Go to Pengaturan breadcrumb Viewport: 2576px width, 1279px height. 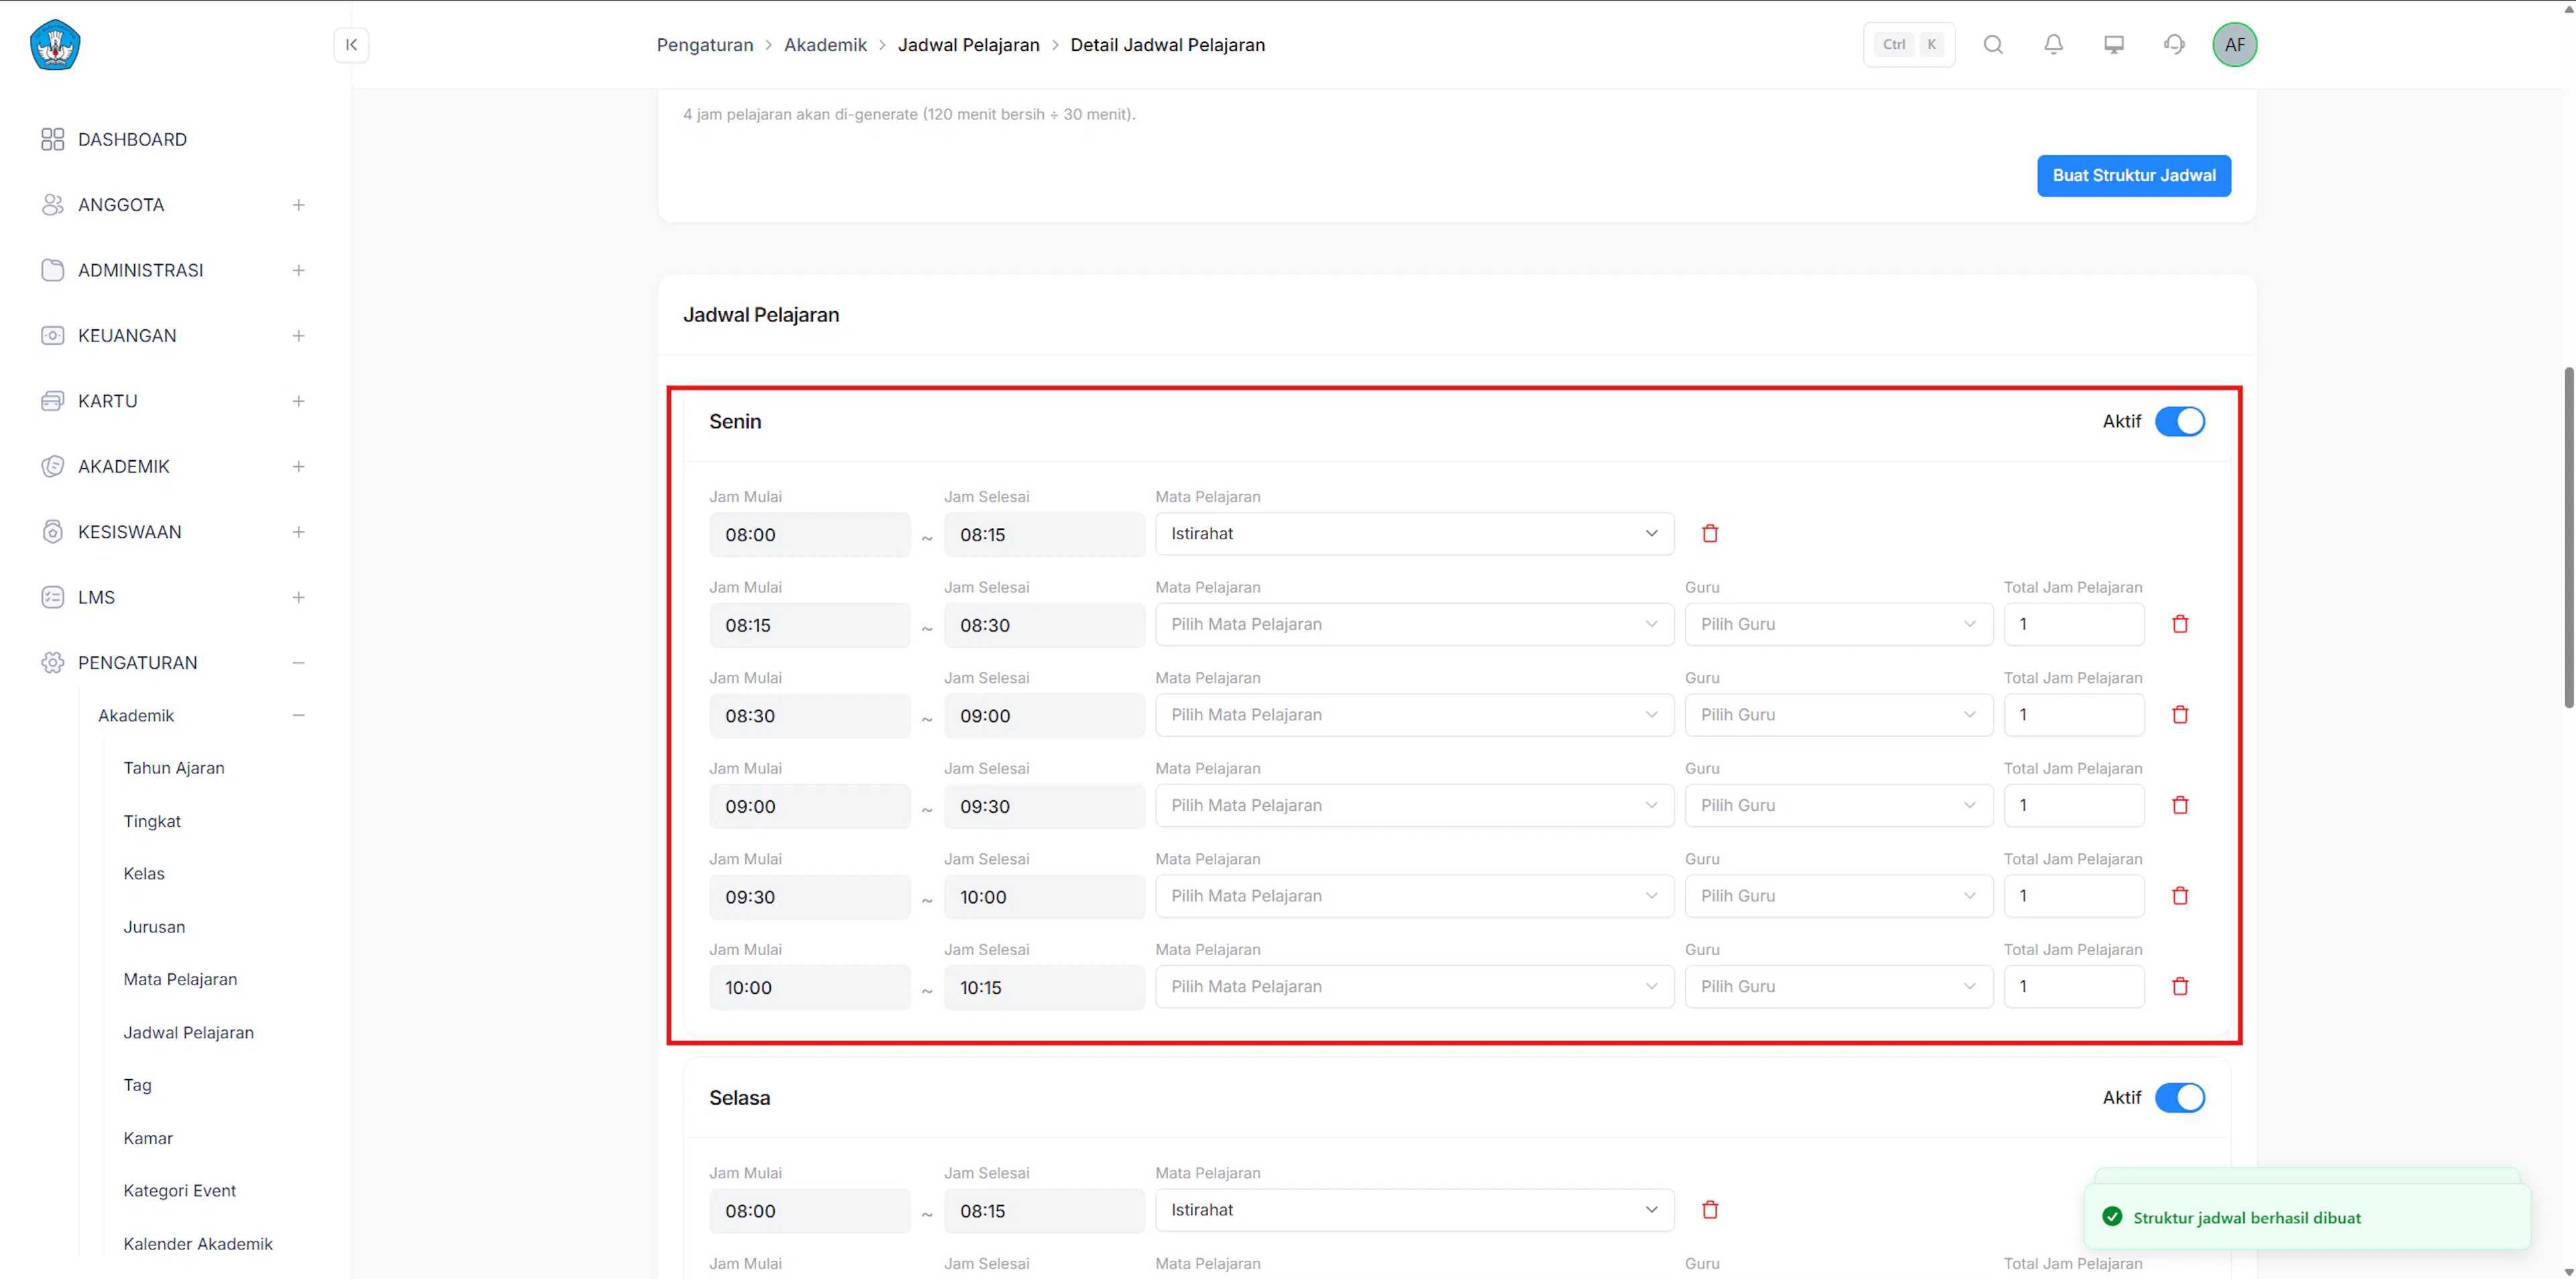[x=705, y=44]
